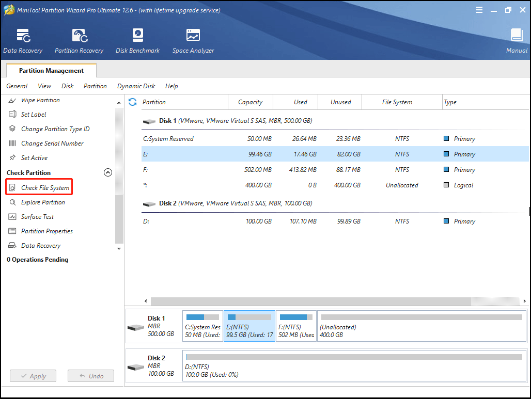Refresh the partition list
Screen dimensions: 531x399
[133, 102]
